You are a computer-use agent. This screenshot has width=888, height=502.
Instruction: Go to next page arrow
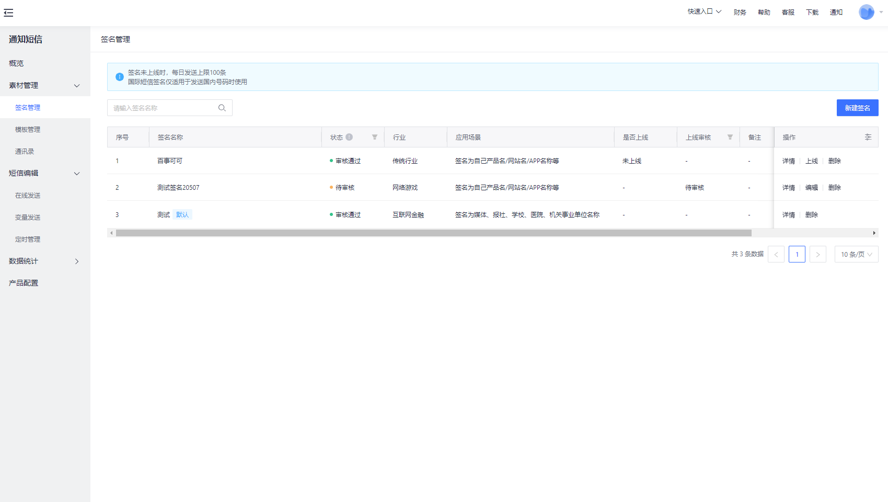tap(818, 255)
